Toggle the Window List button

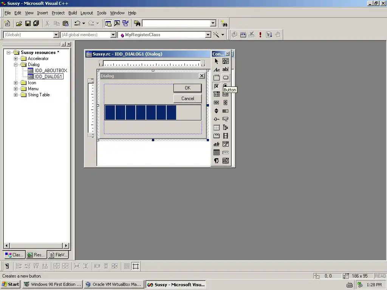pyautogui.click(x=125, y=23)
